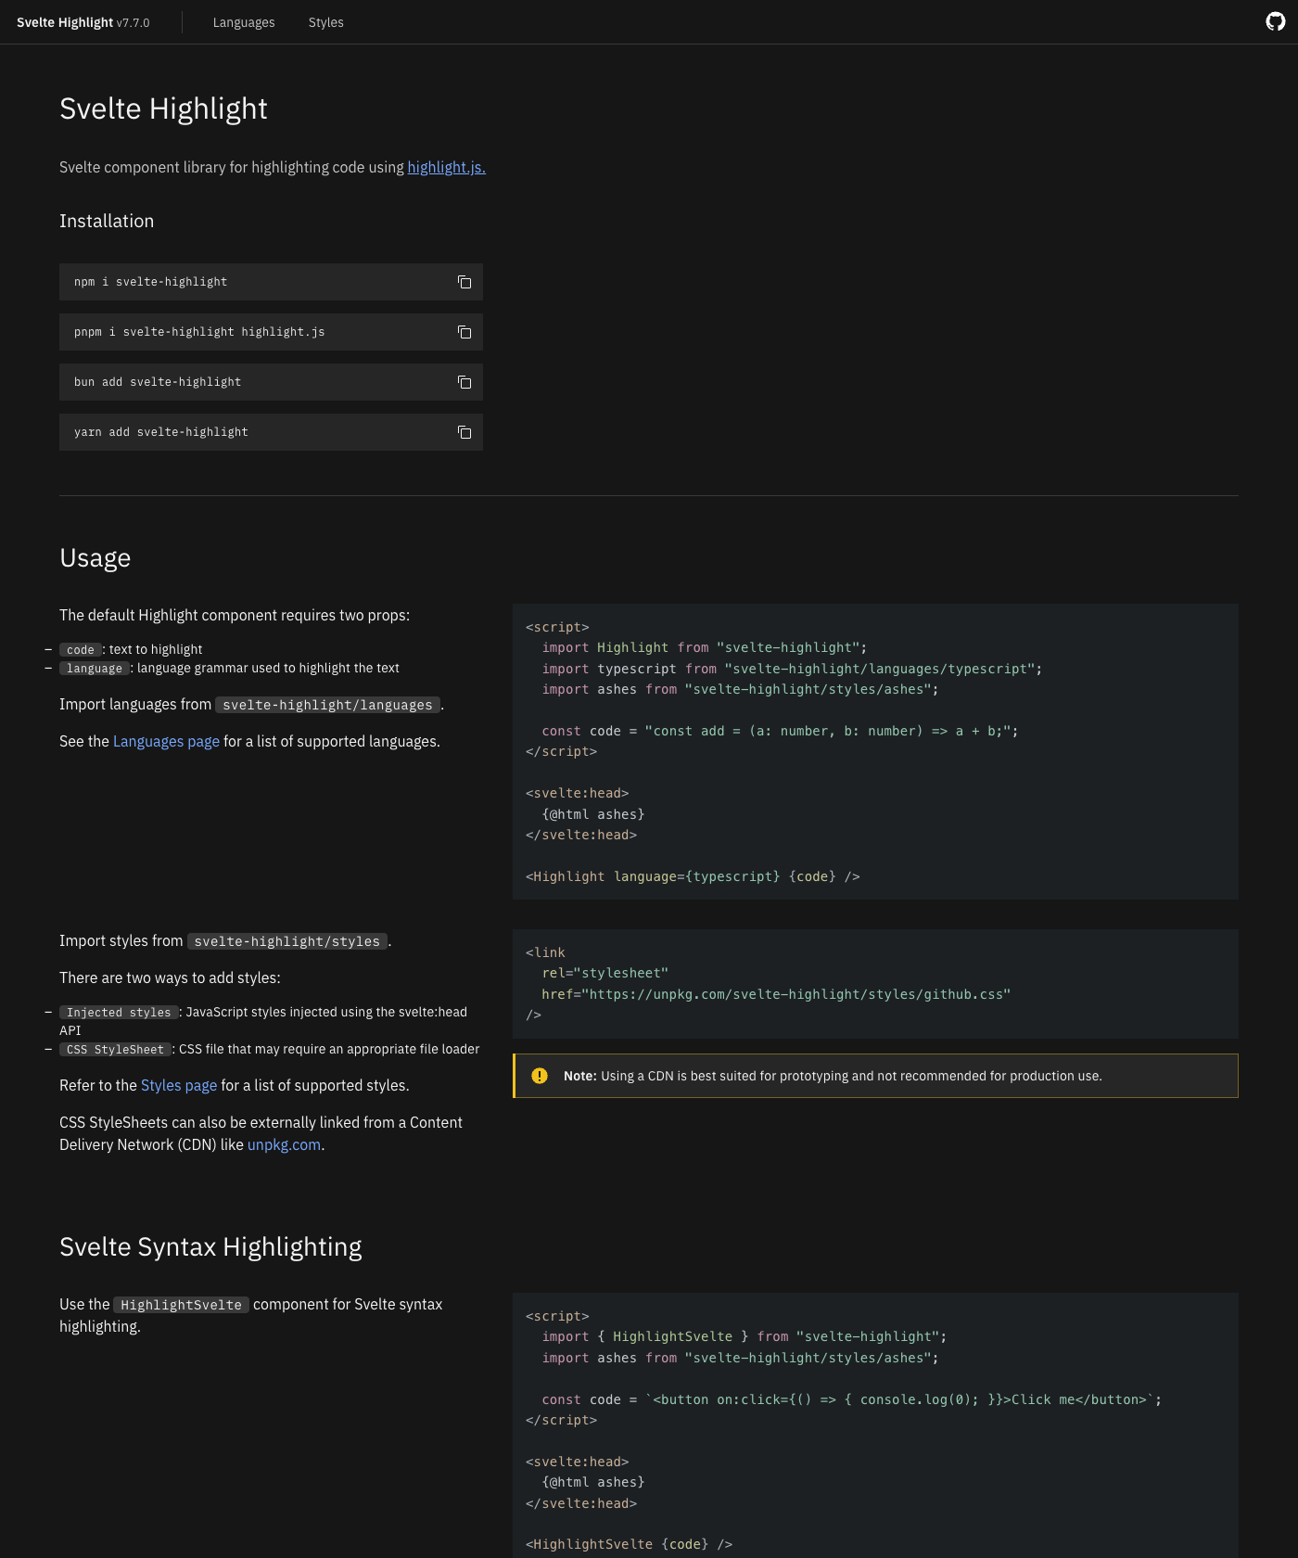
Task: Click the npm i svelte-highlight snippet text
Action: click(x=150, y=282)
